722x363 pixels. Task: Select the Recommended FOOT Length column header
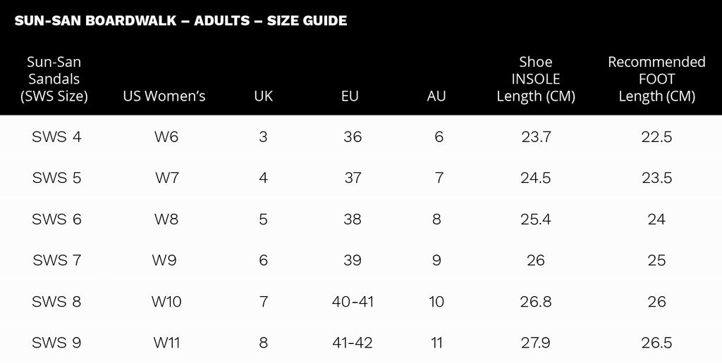(656, 79)
